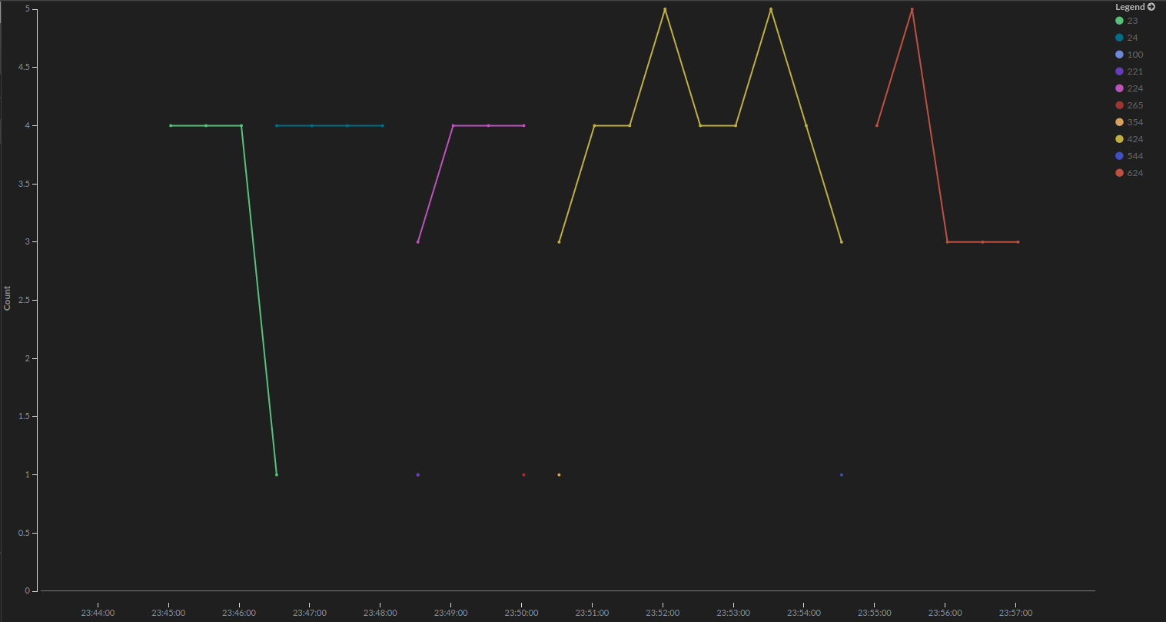Toggle series 265 in the legend

click(x=1129, y=105)
